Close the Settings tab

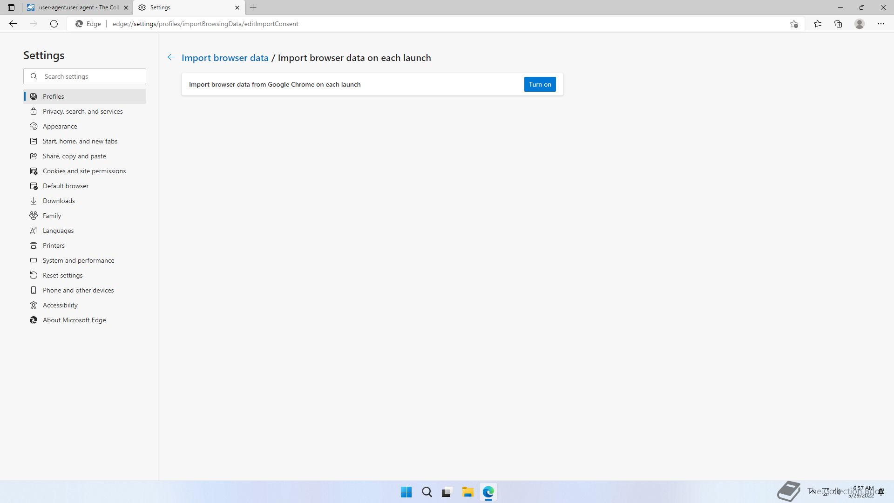(x=237, y=7)
